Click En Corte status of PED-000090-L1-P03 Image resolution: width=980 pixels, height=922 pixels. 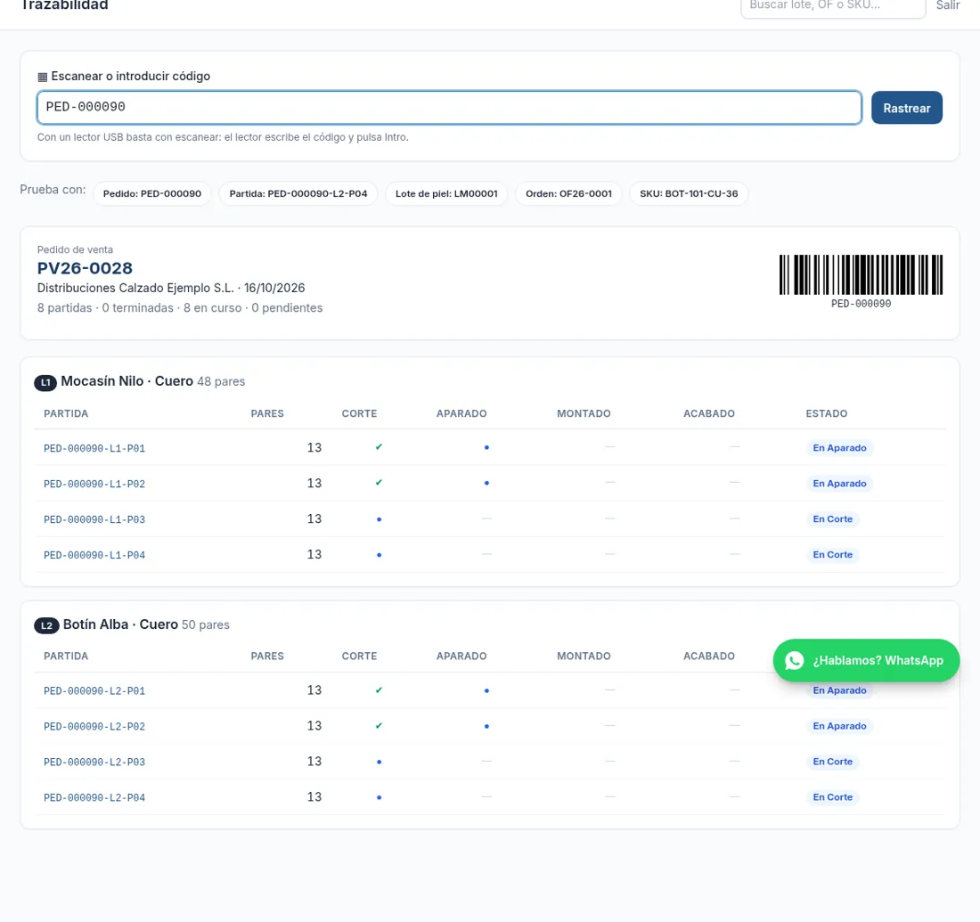[x=832, y=519]
